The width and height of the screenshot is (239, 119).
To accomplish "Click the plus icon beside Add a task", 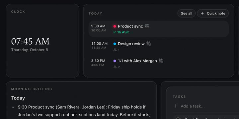I will click(176, 106).
